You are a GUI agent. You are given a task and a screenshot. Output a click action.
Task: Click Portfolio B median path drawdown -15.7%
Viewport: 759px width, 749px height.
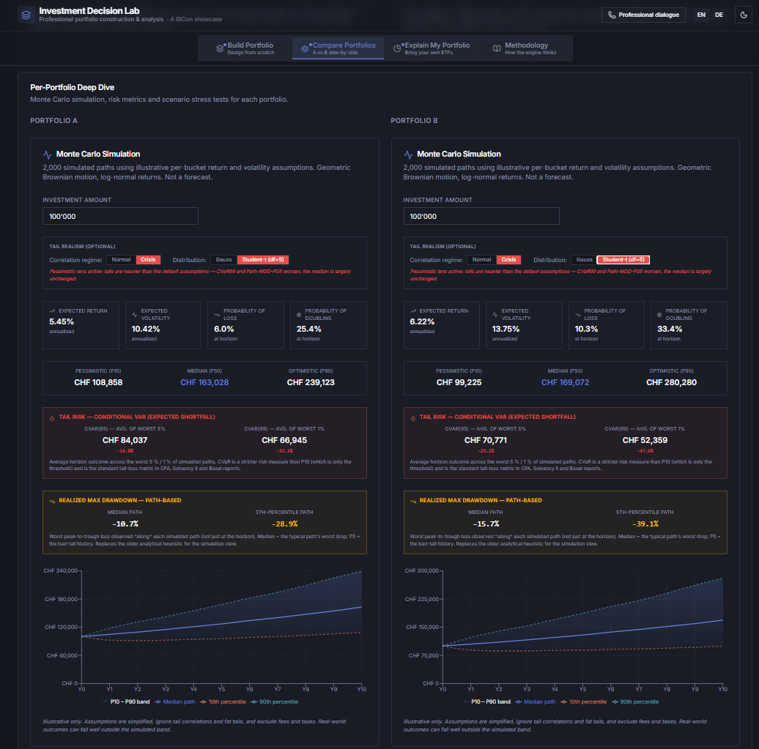click(486, 524)
